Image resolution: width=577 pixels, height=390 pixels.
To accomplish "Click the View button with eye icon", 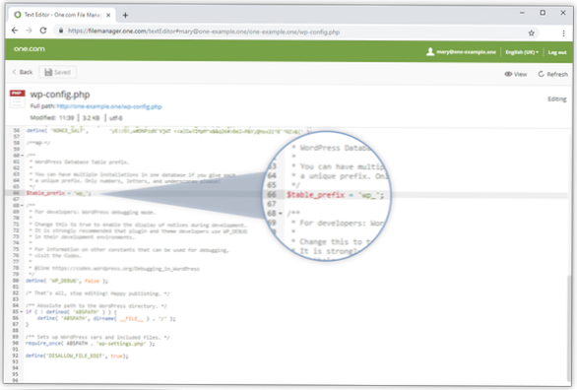I will pos(516,74).
